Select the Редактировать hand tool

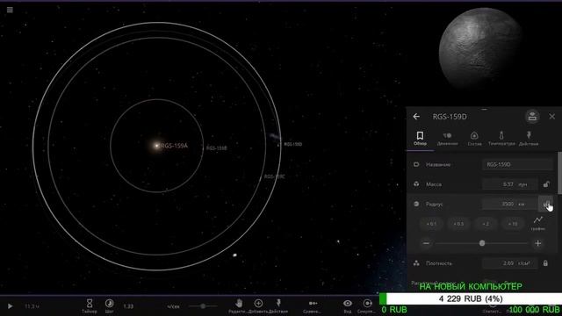[x=239, y=306]
